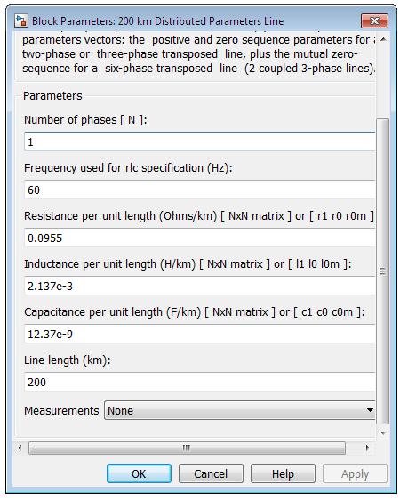Screen dimensions: 400x501
Task: Open block documentation via Help button
Action: (283, 473)
